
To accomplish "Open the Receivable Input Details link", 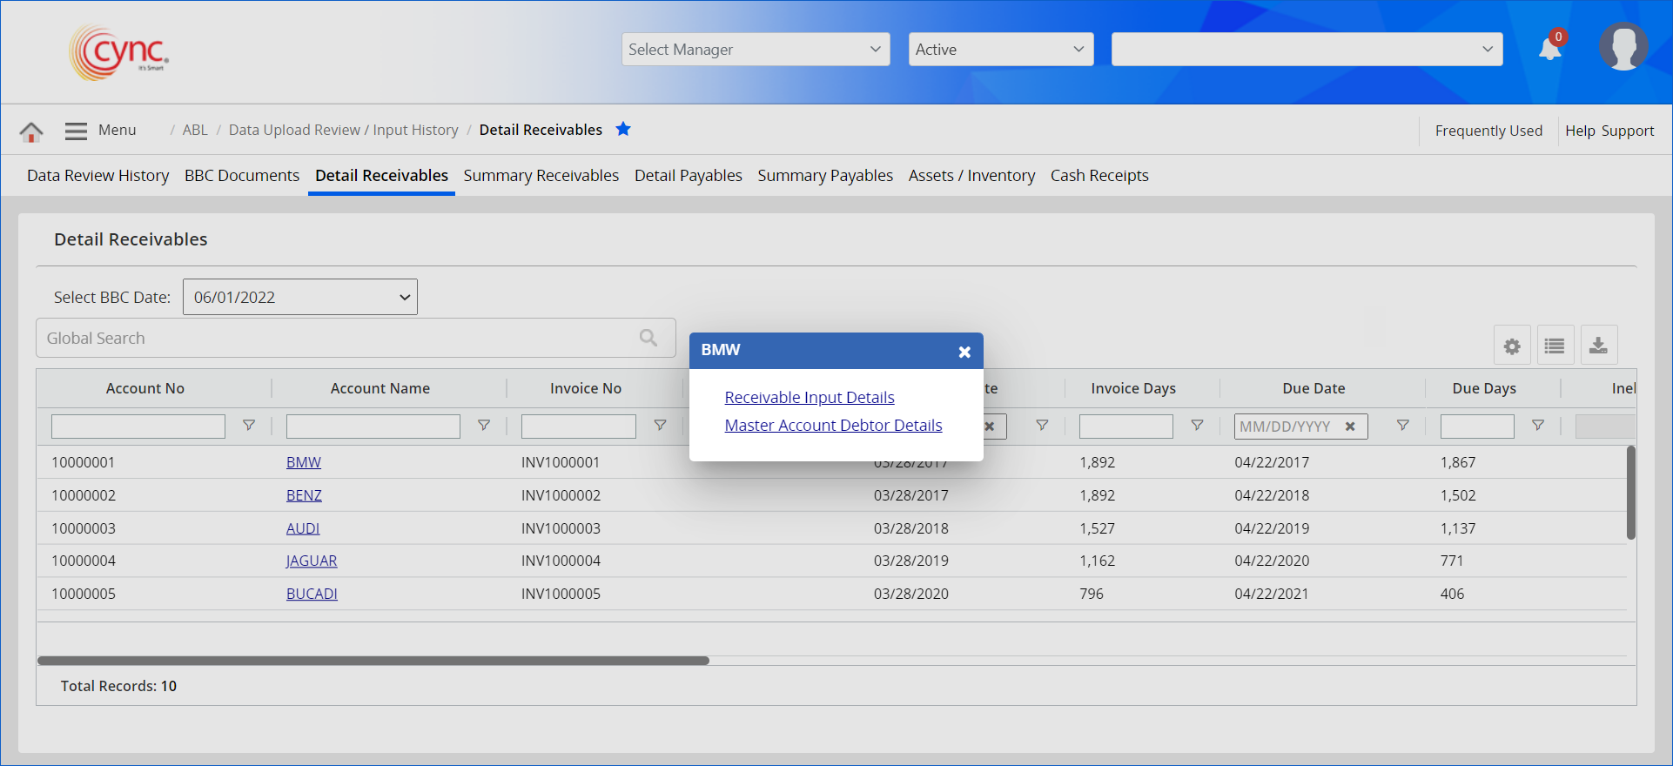I will (810, 398).
